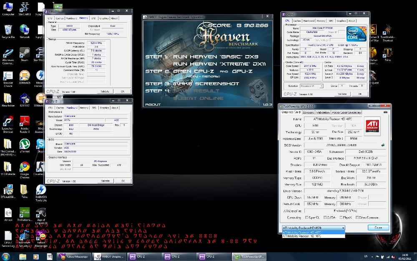Launch Age of Empires III shortcut

click(x=41, y=216)
